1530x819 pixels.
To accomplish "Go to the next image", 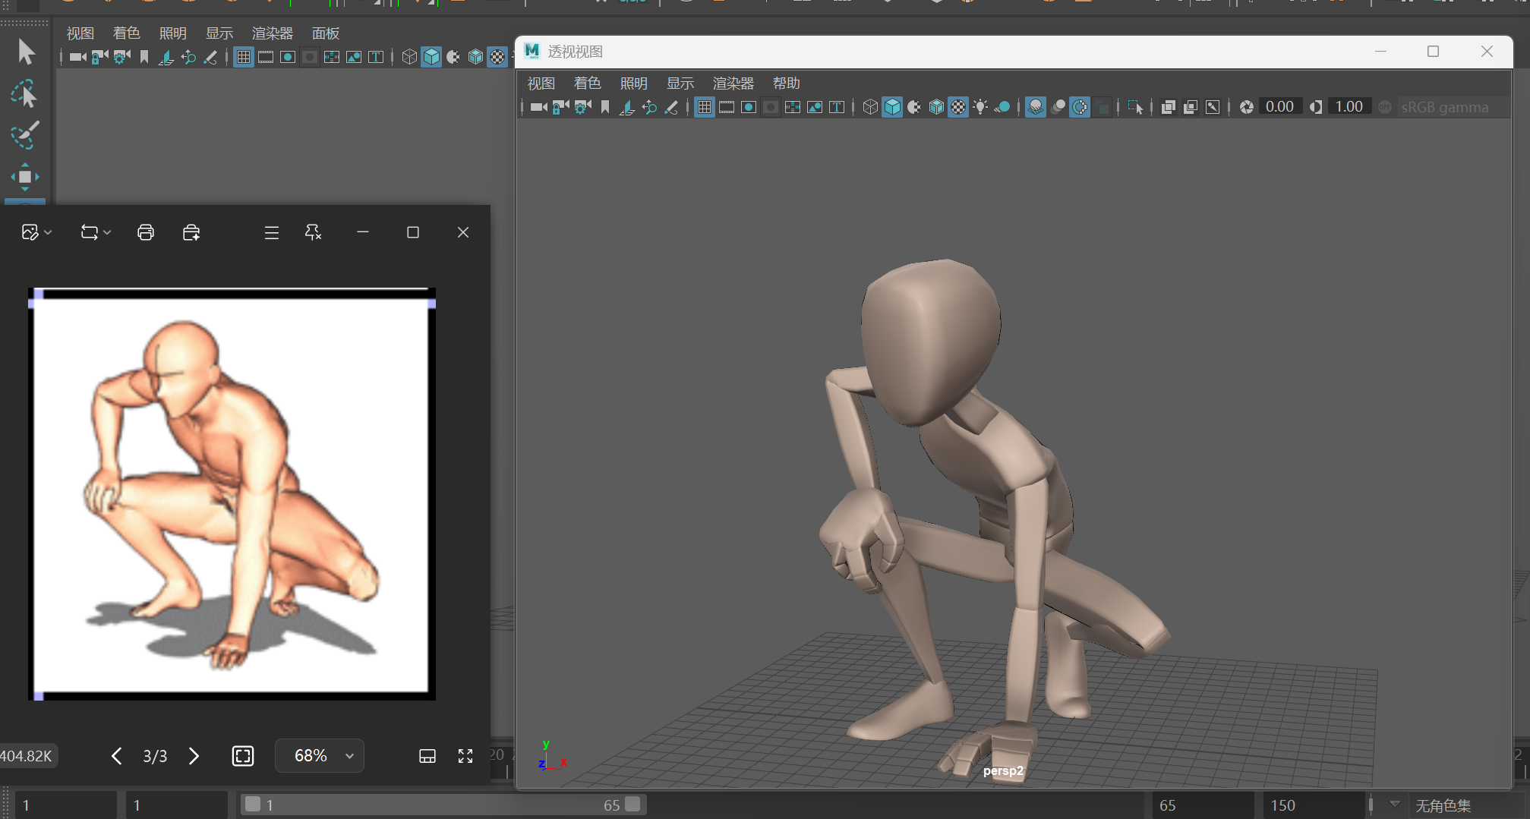I will 194,756.
